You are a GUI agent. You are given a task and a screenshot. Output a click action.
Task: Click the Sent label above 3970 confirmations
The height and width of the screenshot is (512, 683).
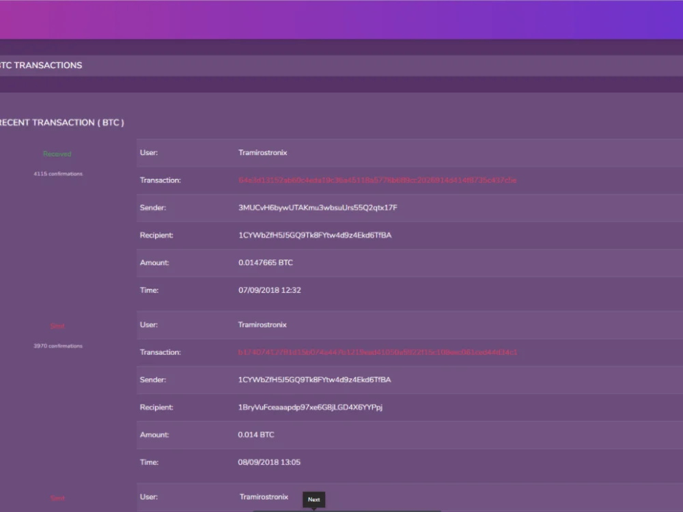click(57, 326)
